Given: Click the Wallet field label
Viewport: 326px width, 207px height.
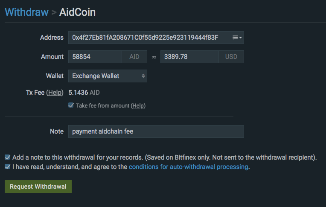Looking at the screenshot, I should tap(55, 76).
